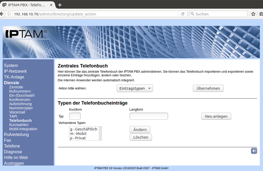
Task: Click the Ändern button
Action: [140, 130]
